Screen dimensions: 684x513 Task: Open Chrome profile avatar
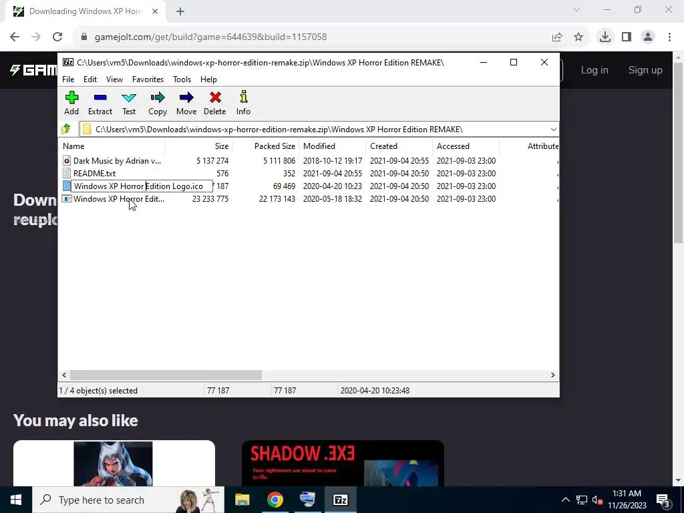(x=648, y=37)
